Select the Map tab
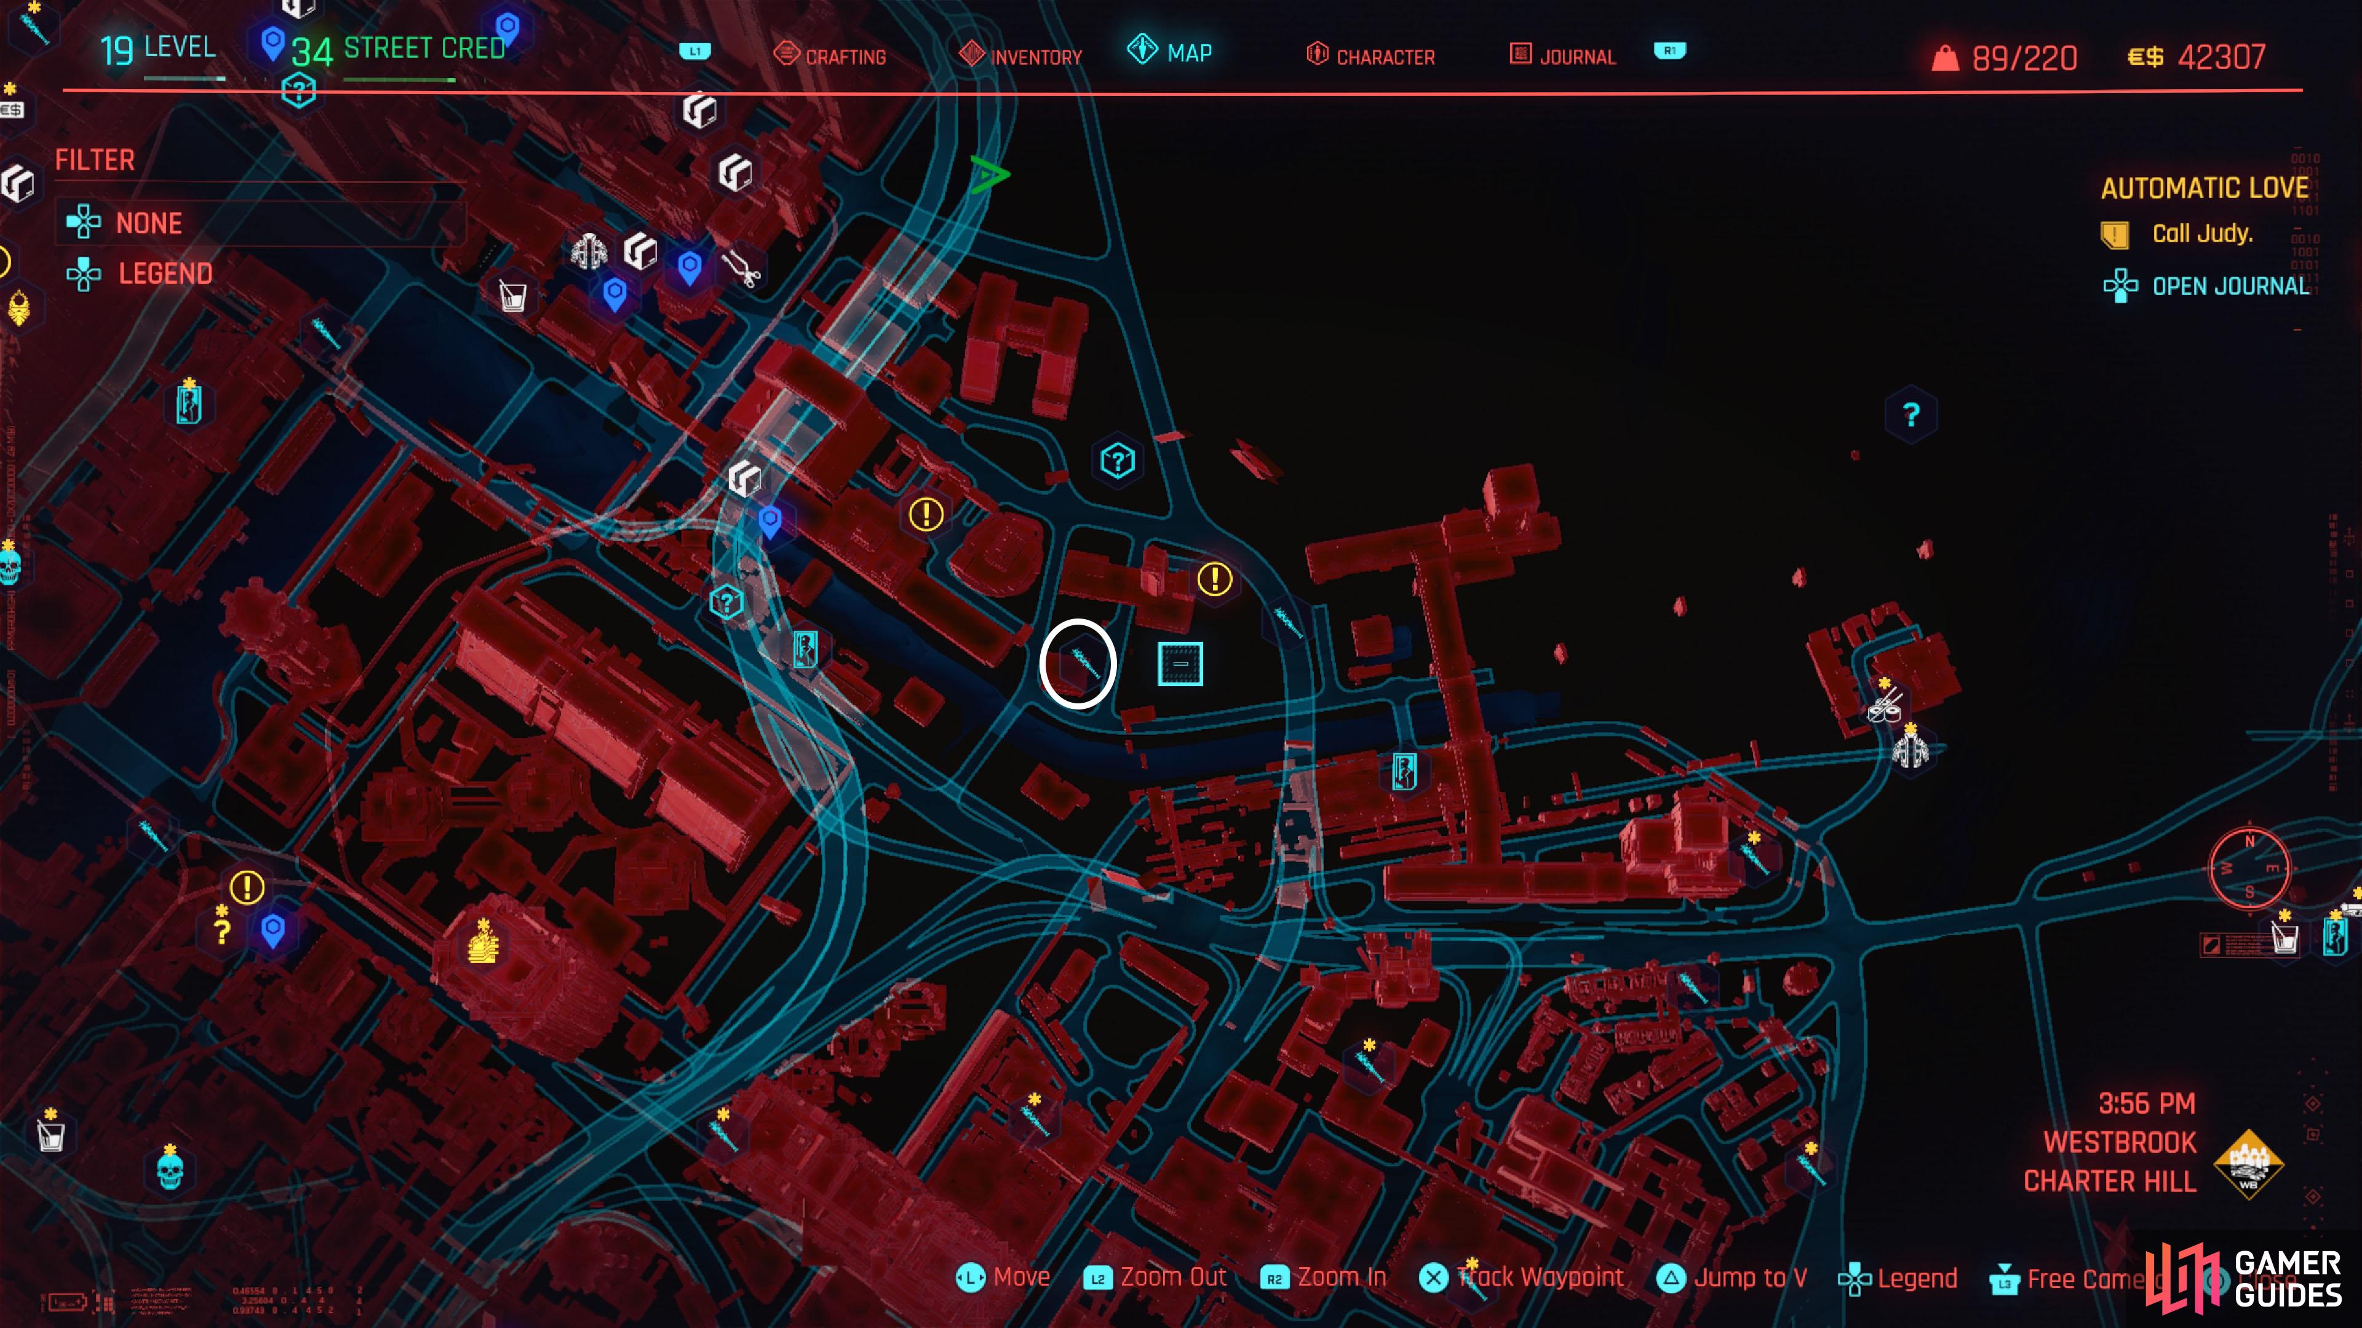Viewport: 2362px width, 1328px height. [x=1170, y=52]
